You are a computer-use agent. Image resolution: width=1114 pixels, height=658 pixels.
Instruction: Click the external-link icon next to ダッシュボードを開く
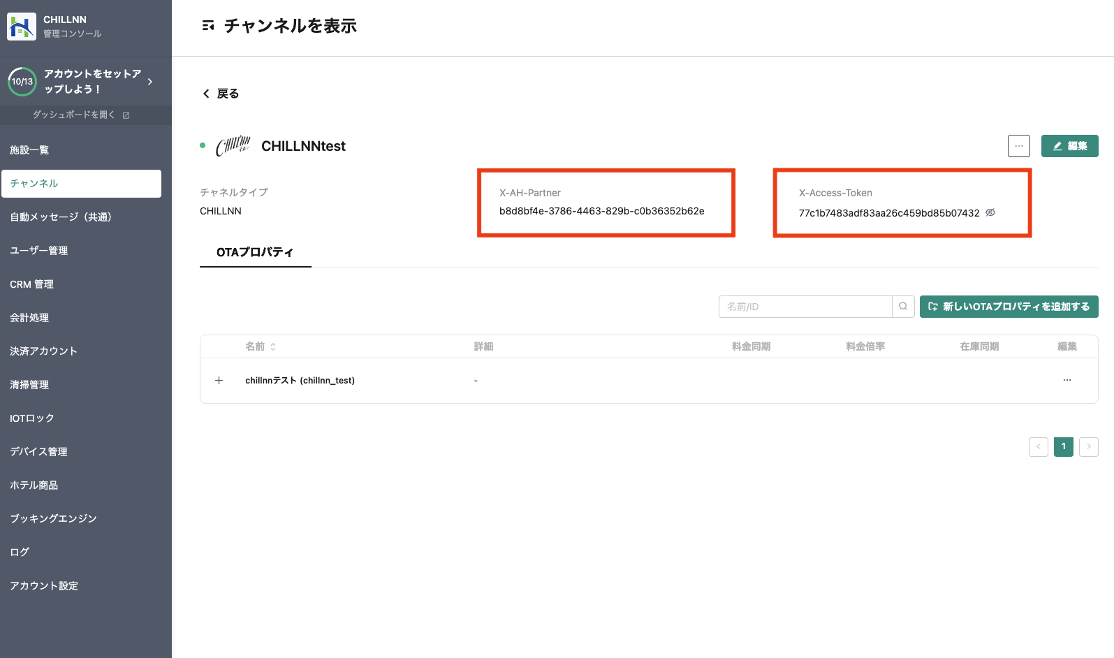click(126, 115)
